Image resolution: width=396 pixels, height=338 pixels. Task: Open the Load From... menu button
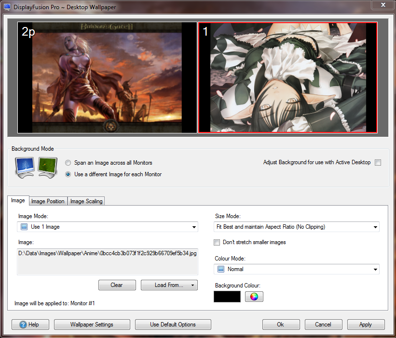coord(169,285)
